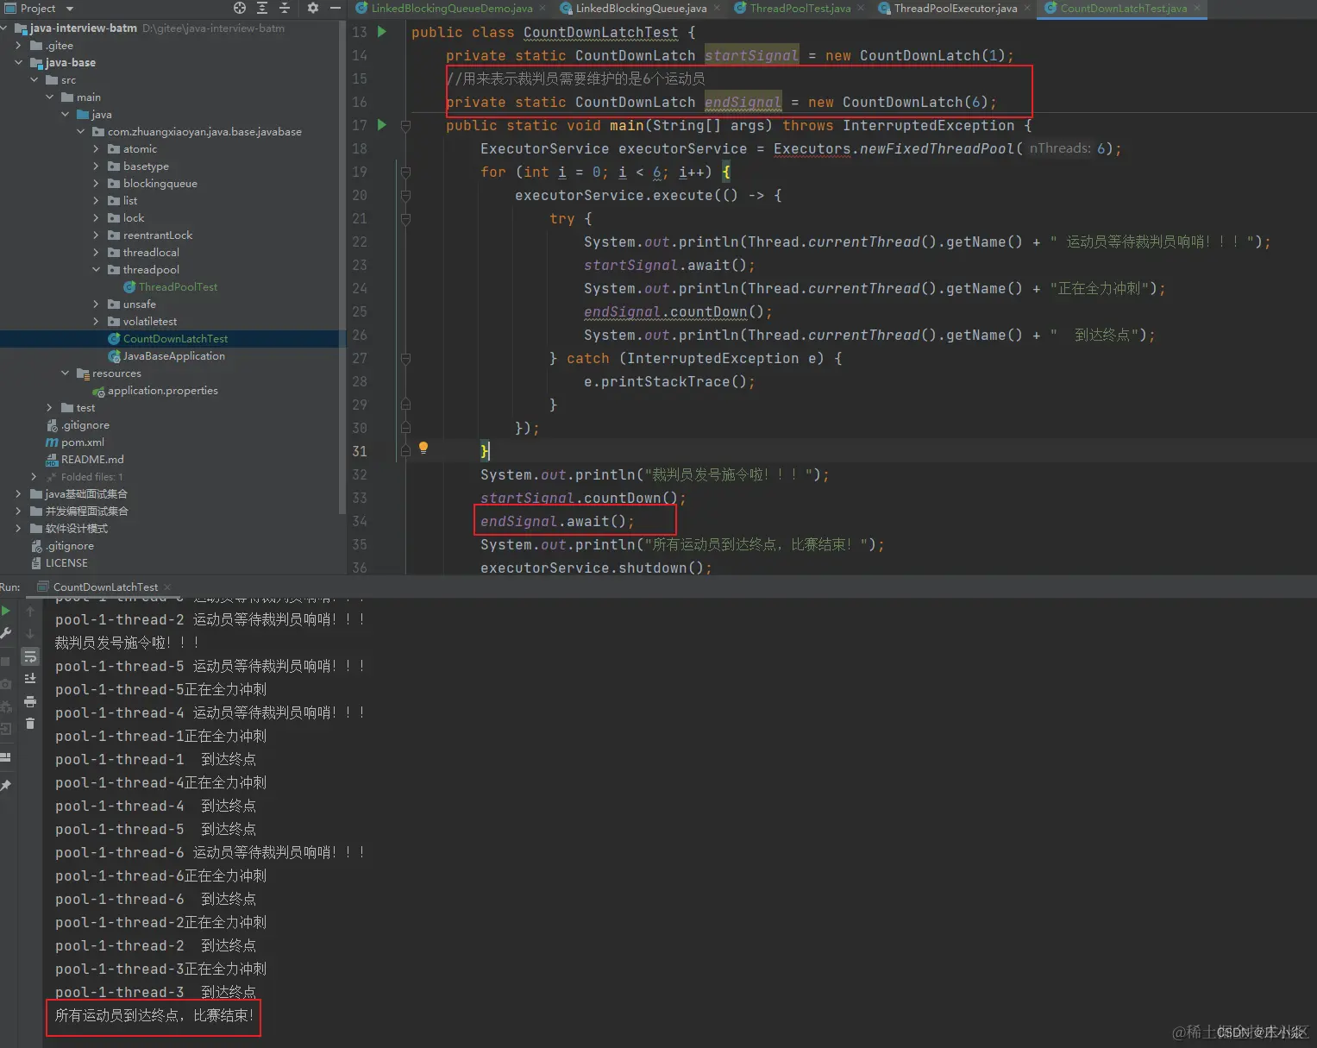Viewport: 1317px width, 1048px height.
Task: Select the CountDownLatchTest.java editor tab
Action: [1123, 9]
